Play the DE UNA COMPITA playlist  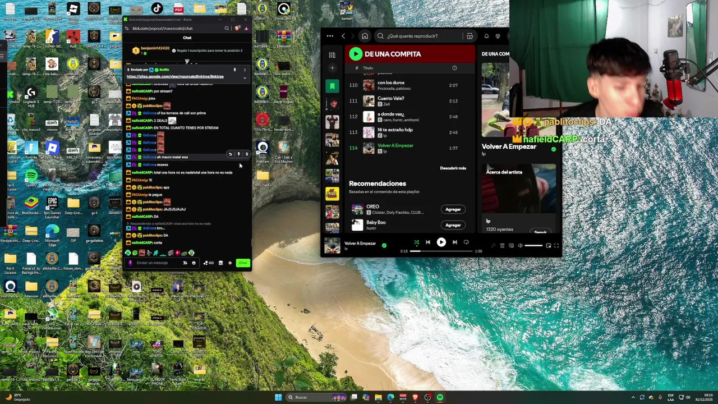356,54
